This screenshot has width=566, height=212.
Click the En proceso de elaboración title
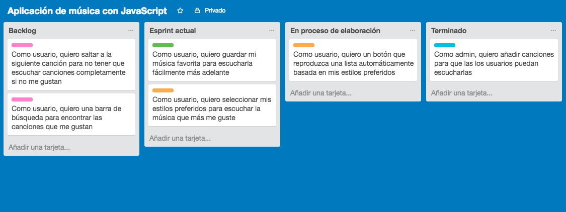point(335,31)
